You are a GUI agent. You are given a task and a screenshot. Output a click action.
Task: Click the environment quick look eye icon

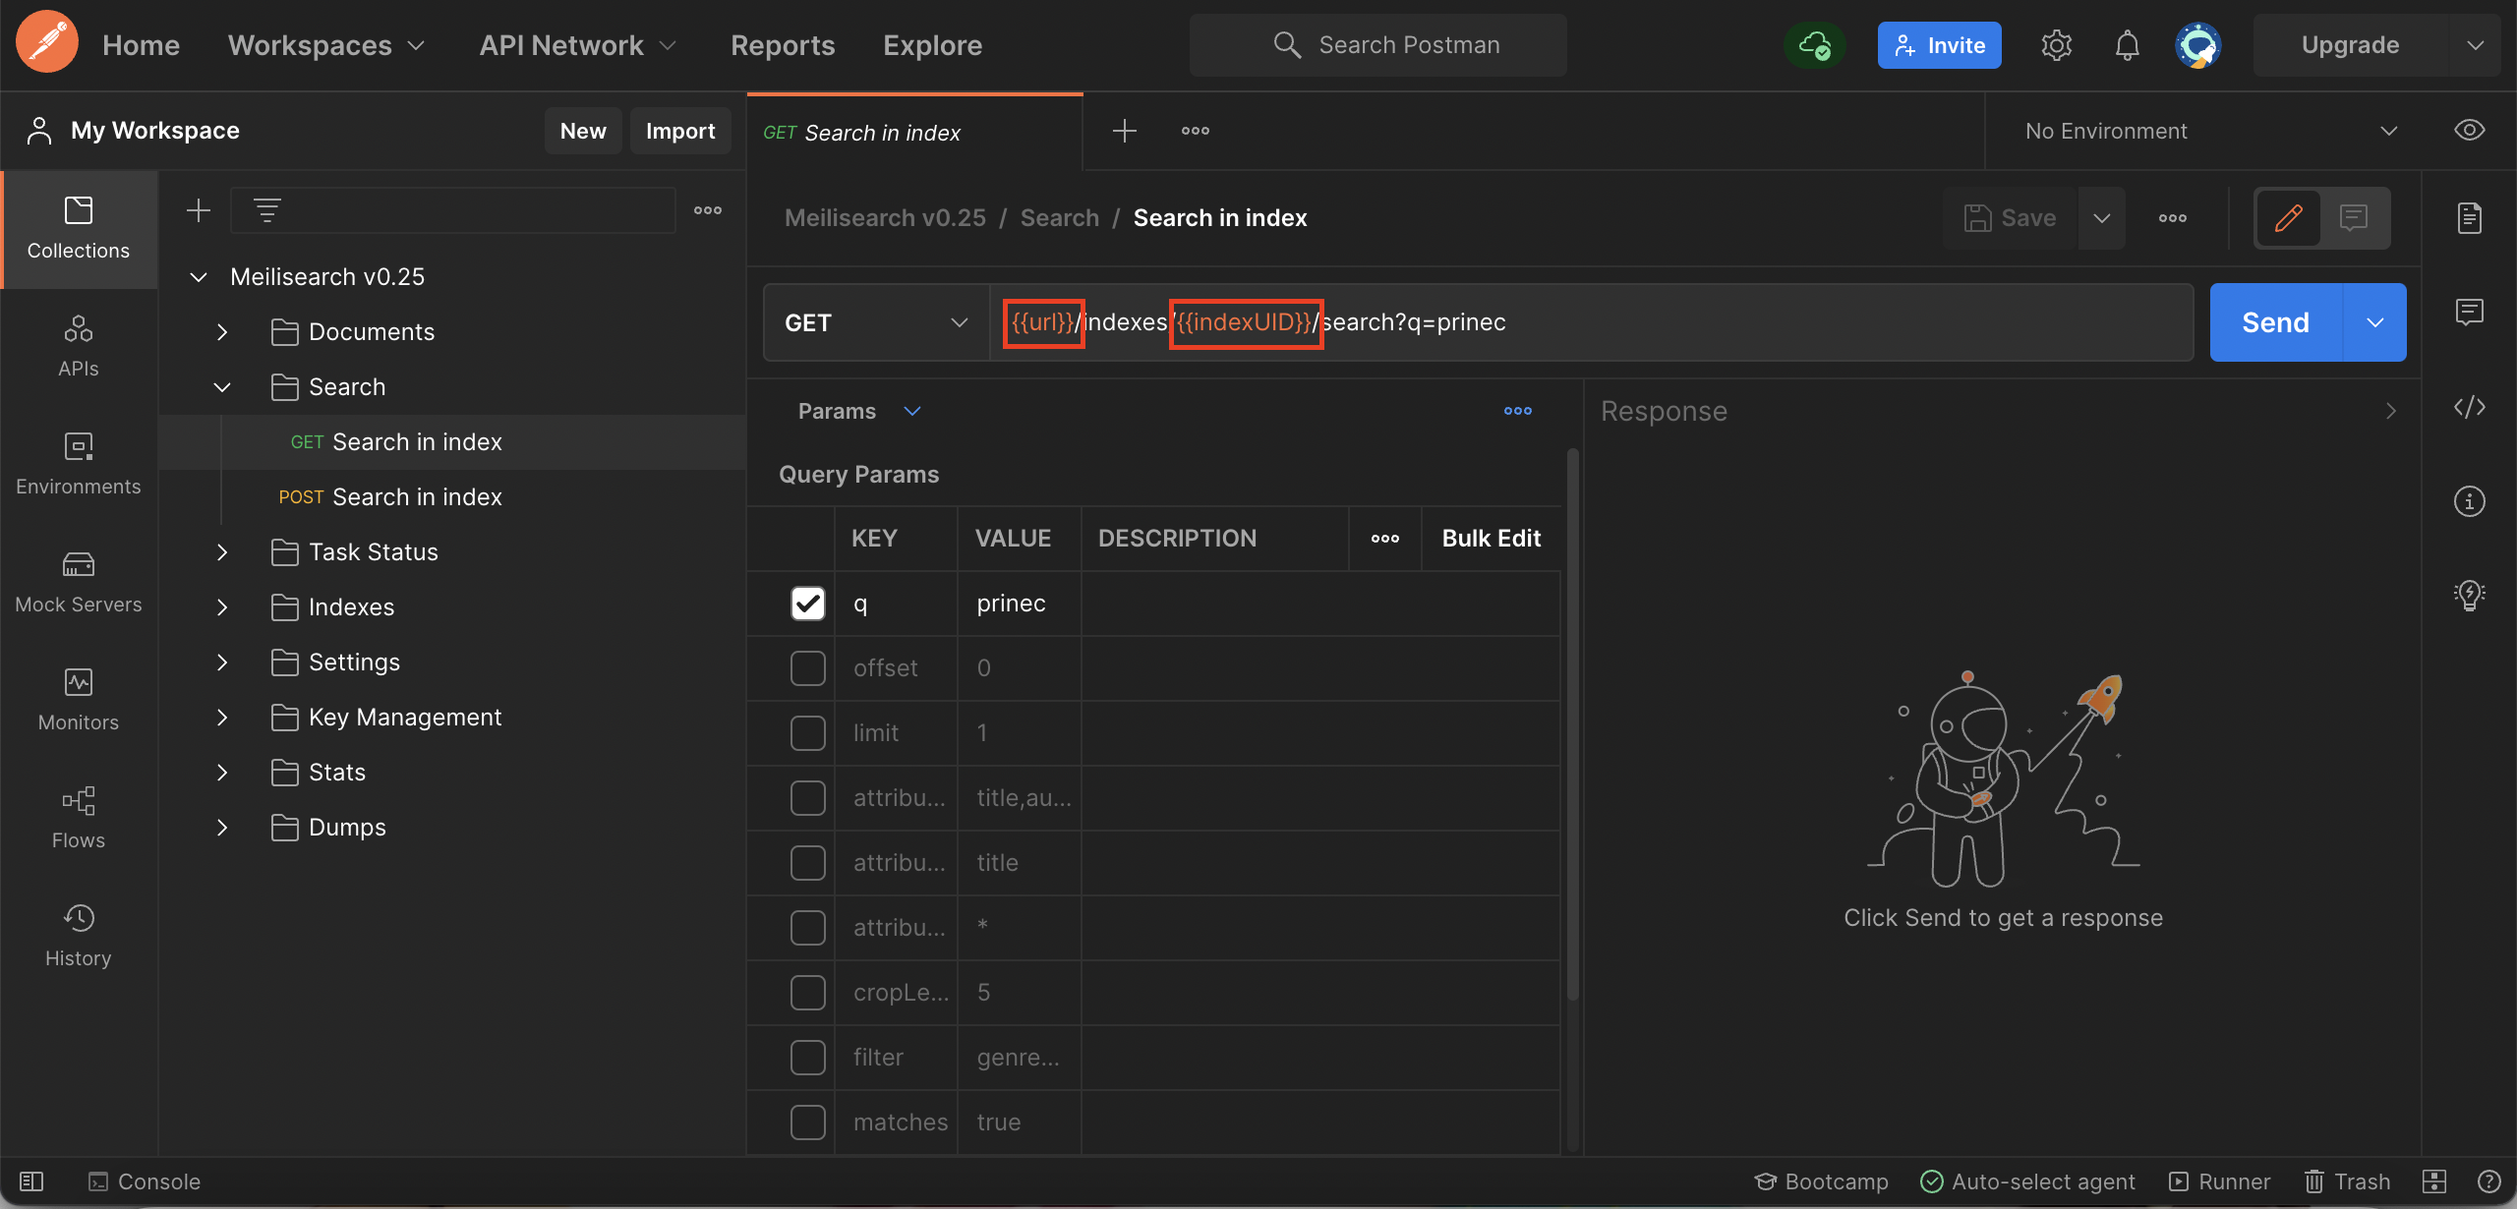click(2469, 131)
